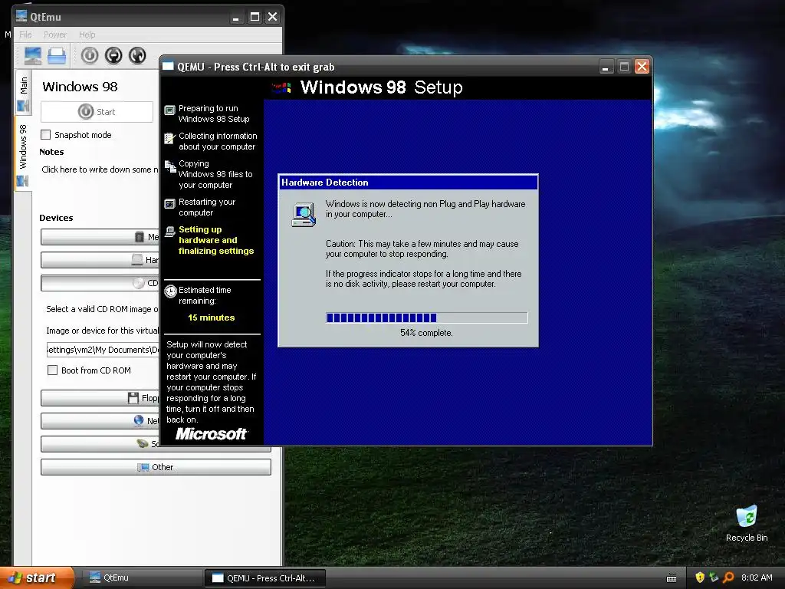
Task: Click the CD ROM image path field
Action: click(x=103, y=350)
